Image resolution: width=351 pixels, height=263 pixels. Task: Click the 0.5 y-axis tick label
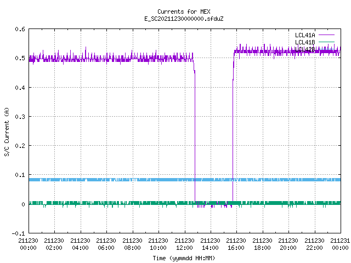[20, 58]
